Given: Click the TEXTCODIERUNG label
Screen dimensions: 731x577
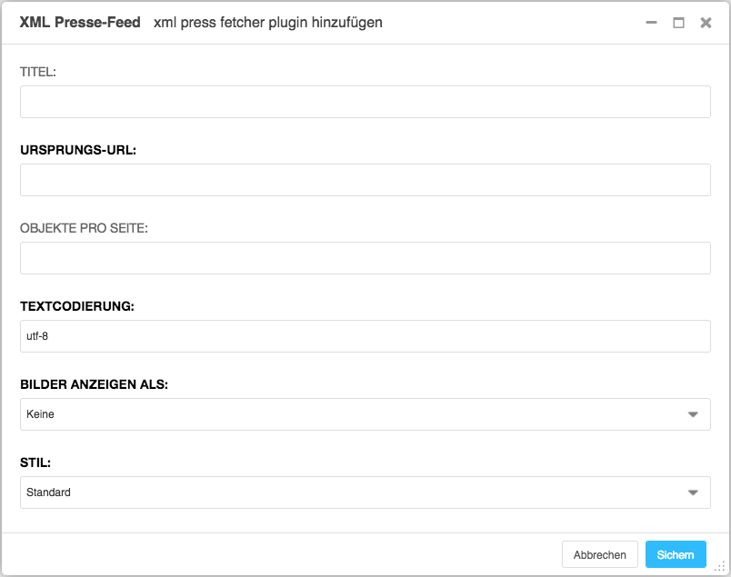Looking at the screenshot, I should pyautogui.click(x=77, y=306).
